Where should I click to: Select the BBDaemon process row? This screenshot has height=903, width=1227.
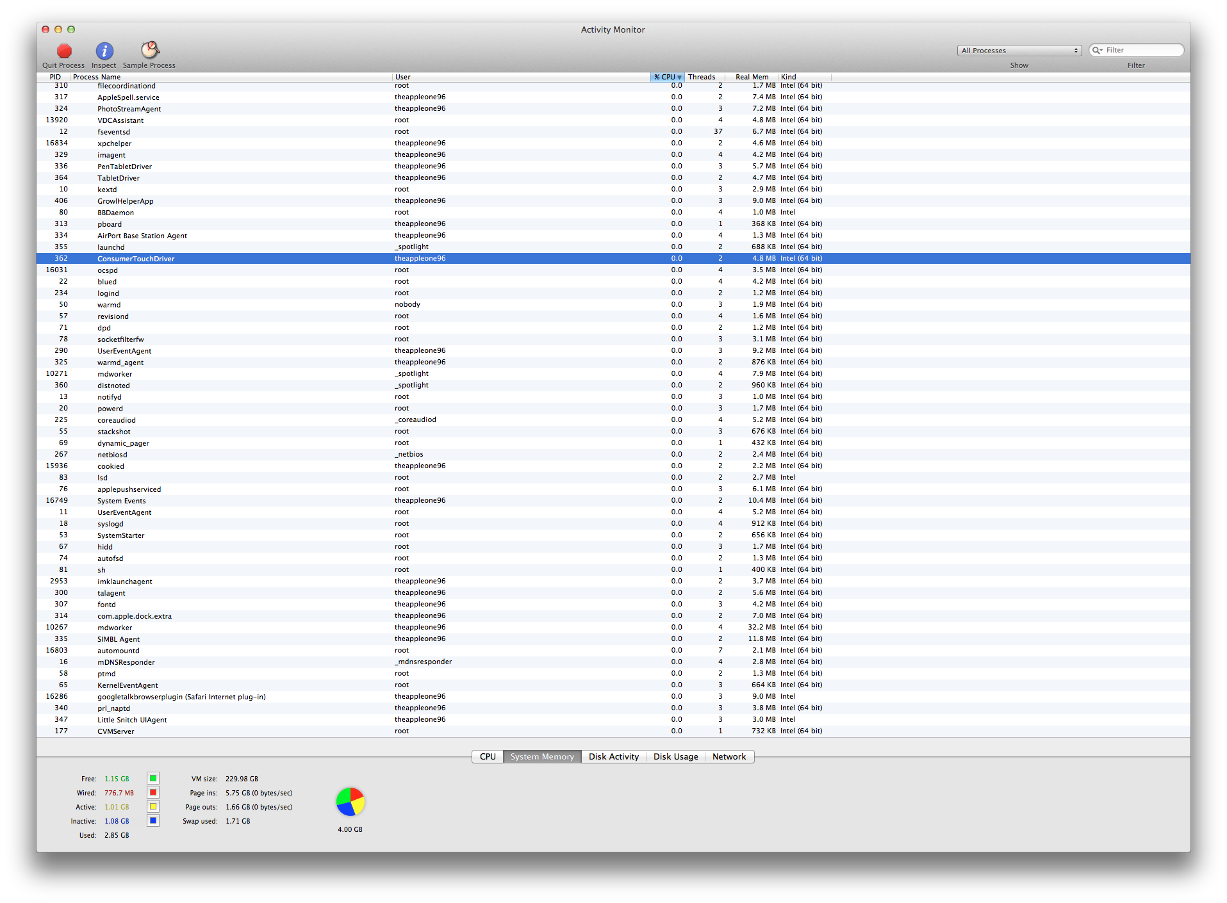[x=613, y=213]
